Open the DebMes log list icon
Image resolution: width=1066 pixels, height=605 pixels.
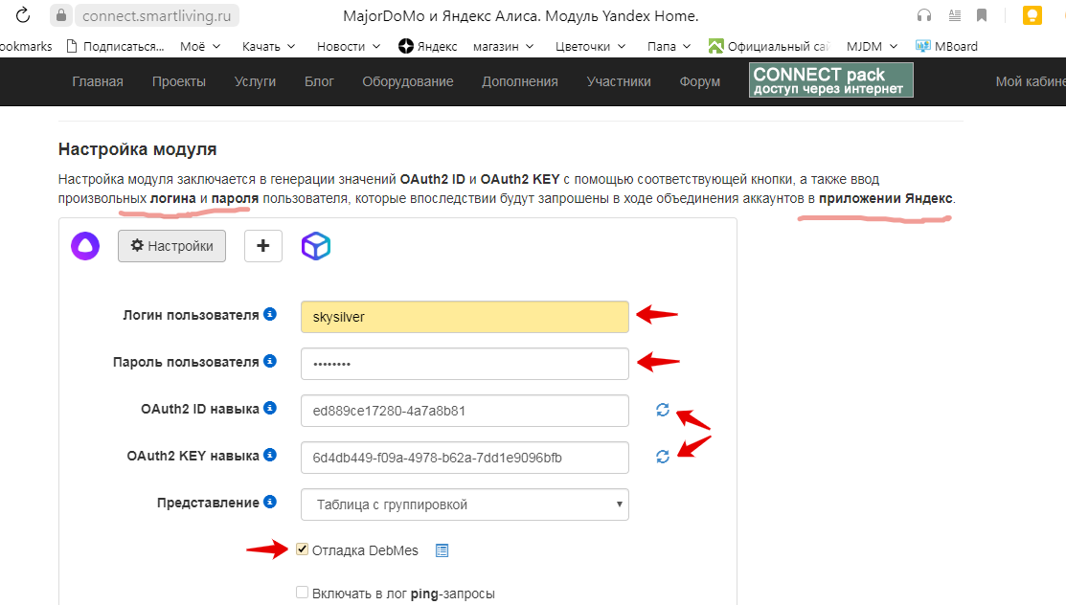point(442,550)
